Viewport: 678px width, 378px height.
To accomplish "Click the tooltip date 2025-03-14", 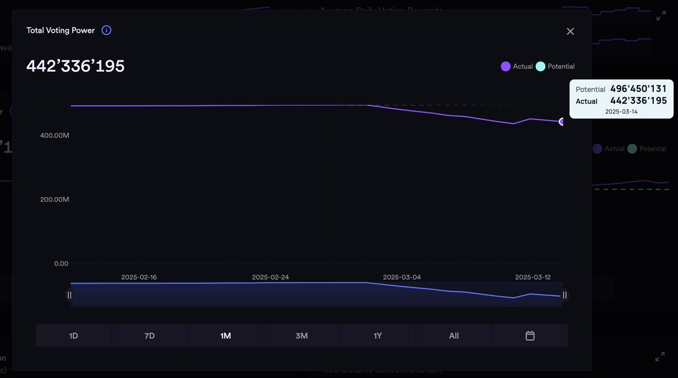I will pos(622,112).
